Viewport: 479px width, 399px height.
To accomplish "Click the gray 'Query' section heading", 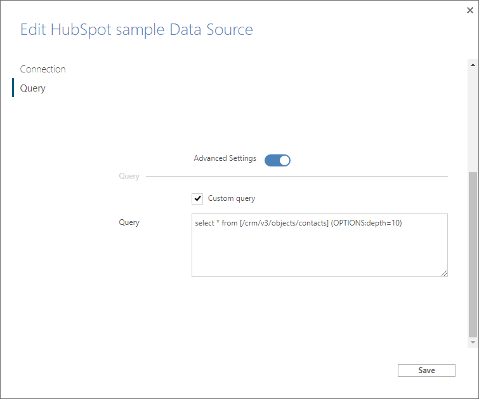I will (x=129, y=176).
